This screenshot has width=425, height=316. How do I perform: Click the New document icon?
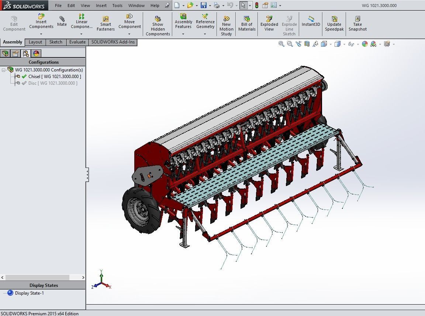tap(177, 5)
